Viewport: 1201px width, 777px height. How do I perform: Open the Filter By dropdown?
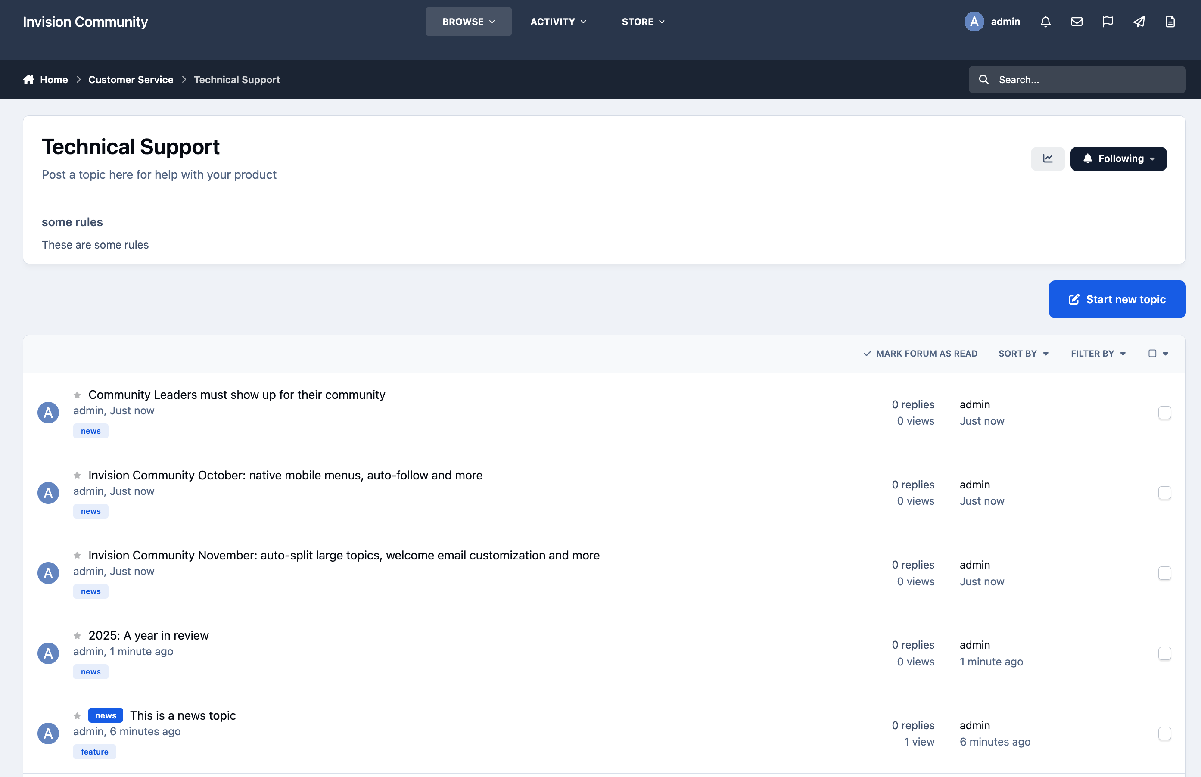[x=1098, y=354]
